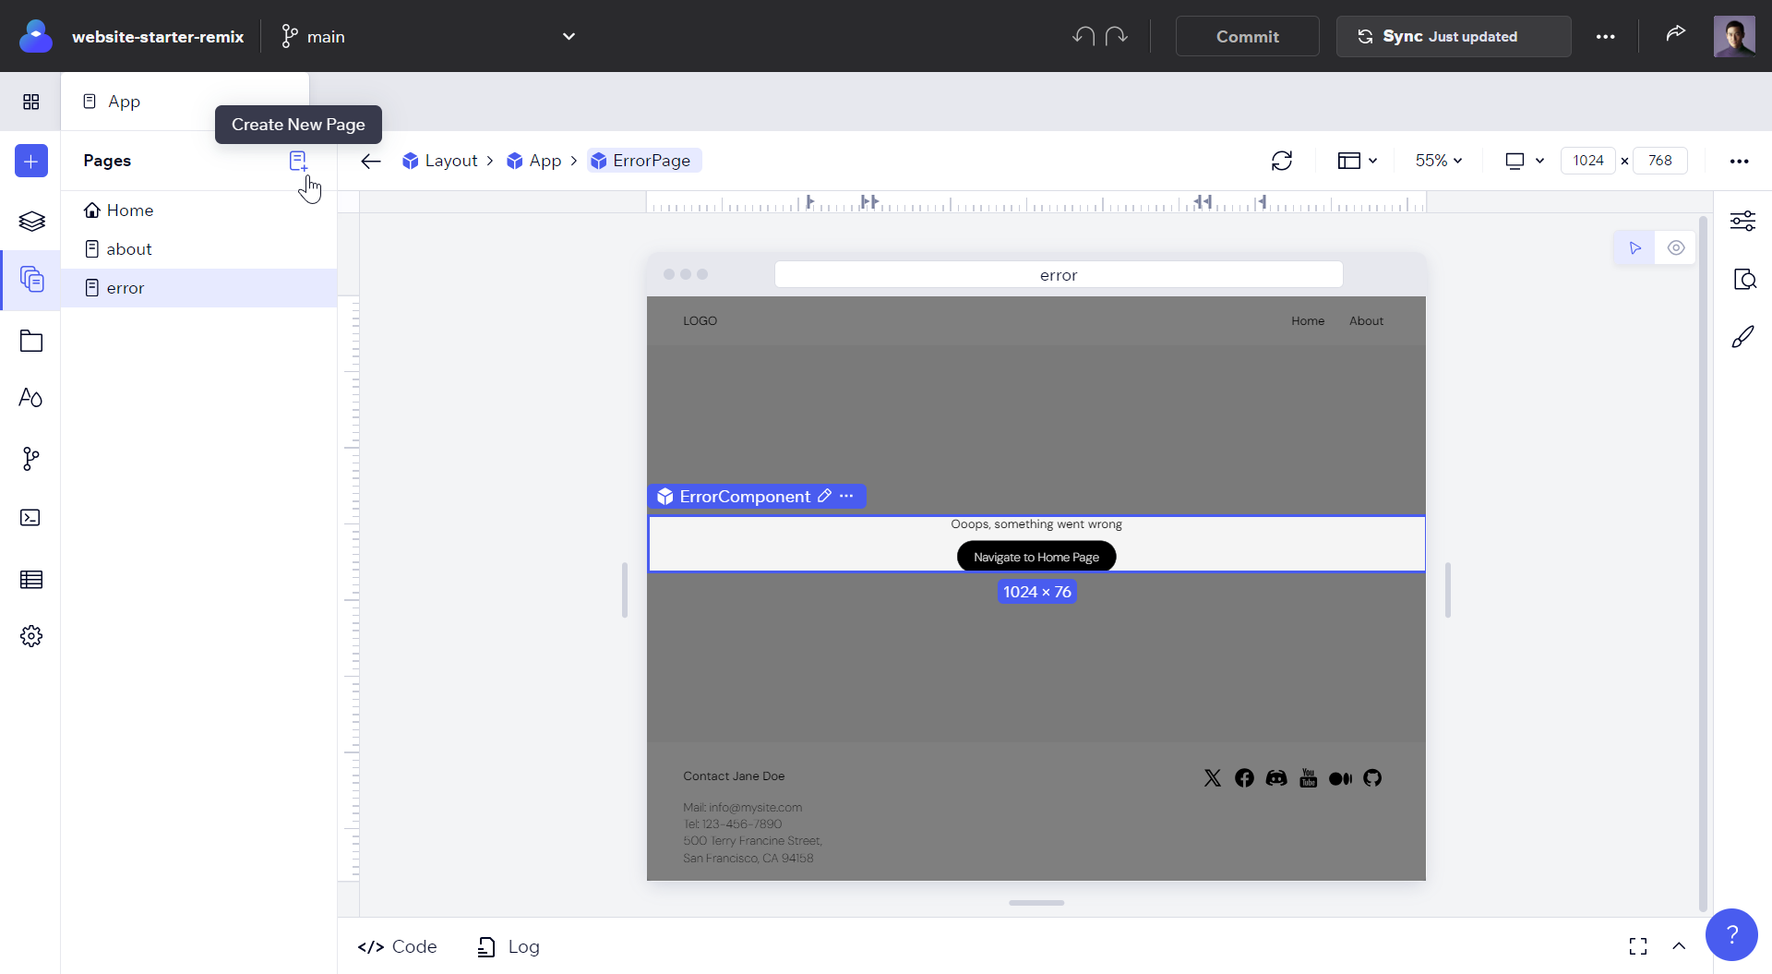Image resolution: width=1772 pixels, height=974 pixels.
Task: Redo the last action
Action: tap(1117, 36)
